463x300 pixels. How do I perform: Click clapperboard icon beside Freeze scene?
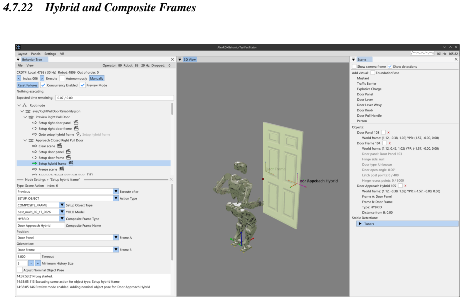(x=62, y=169)
